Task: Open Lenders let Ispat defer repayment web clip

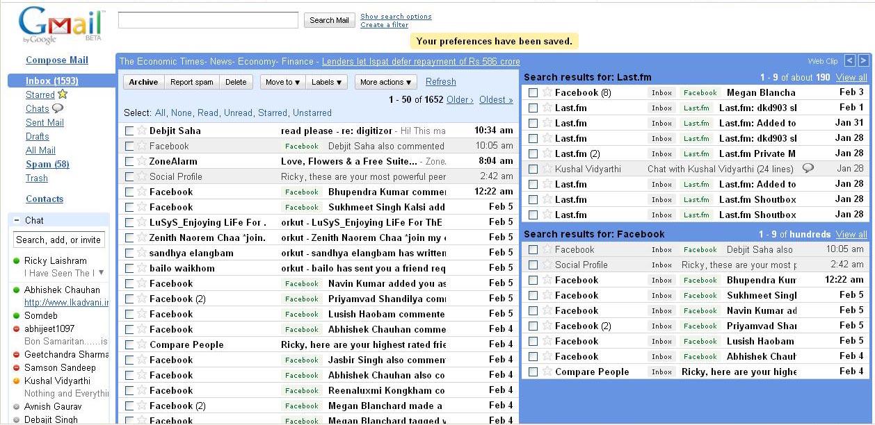Action: point(421,61)
